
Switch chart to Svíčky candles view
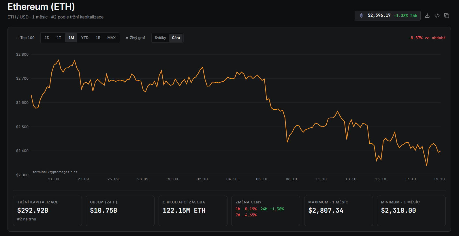(x=160, y=38)
